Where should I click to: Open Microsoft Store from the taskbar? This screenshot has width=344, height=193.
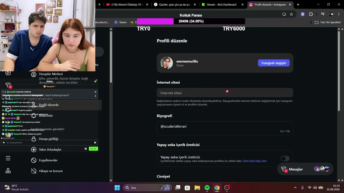coord(187,188)
